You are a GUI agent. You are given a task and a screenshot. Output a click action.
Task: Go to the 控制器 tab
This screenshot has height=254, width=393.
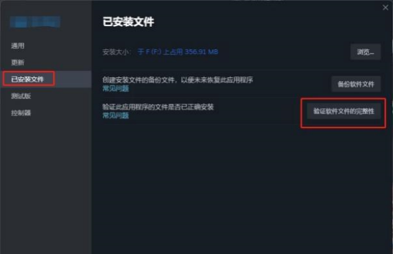[21, 113]
